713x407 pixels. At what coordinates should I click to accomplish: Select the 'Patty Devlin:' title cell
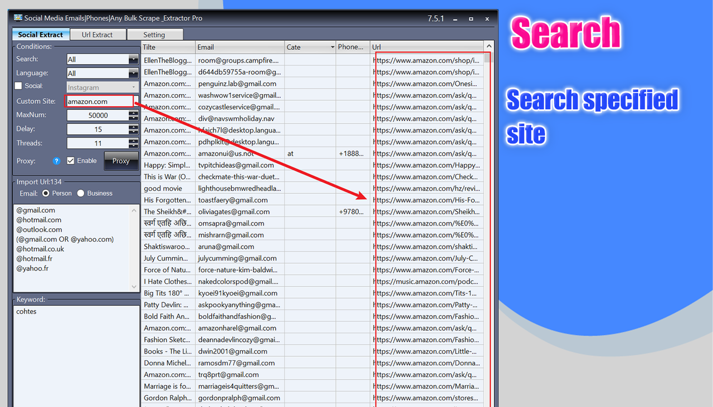tap(168, 305)
